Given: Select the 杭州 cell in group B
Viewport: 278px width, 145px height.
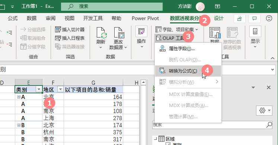Looking at the screenshot, I should pyautogui.click(x=53, y=132).
